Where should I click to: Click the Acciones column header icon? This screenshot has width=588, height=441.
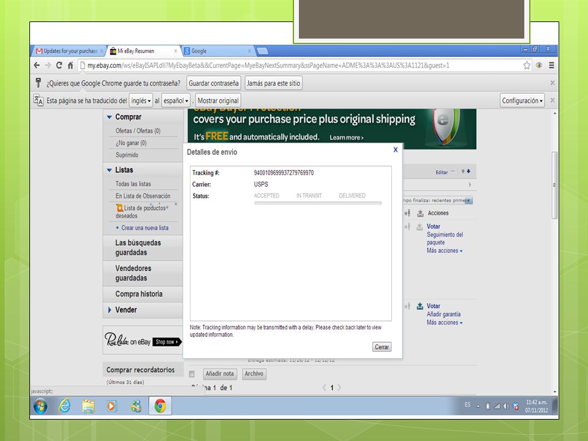pyautogui.click(x=420, y=213)
